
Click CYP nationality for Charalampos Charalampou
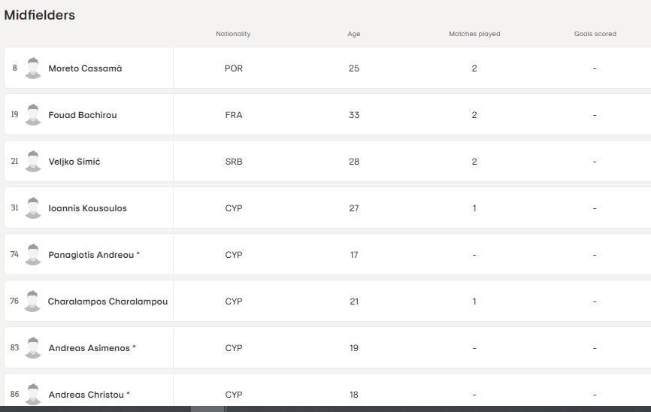233,301
